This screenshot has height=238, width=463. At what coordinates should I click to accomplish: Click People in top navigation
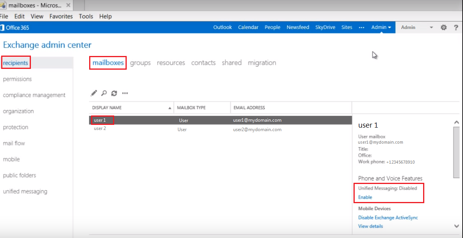point(273,27)
